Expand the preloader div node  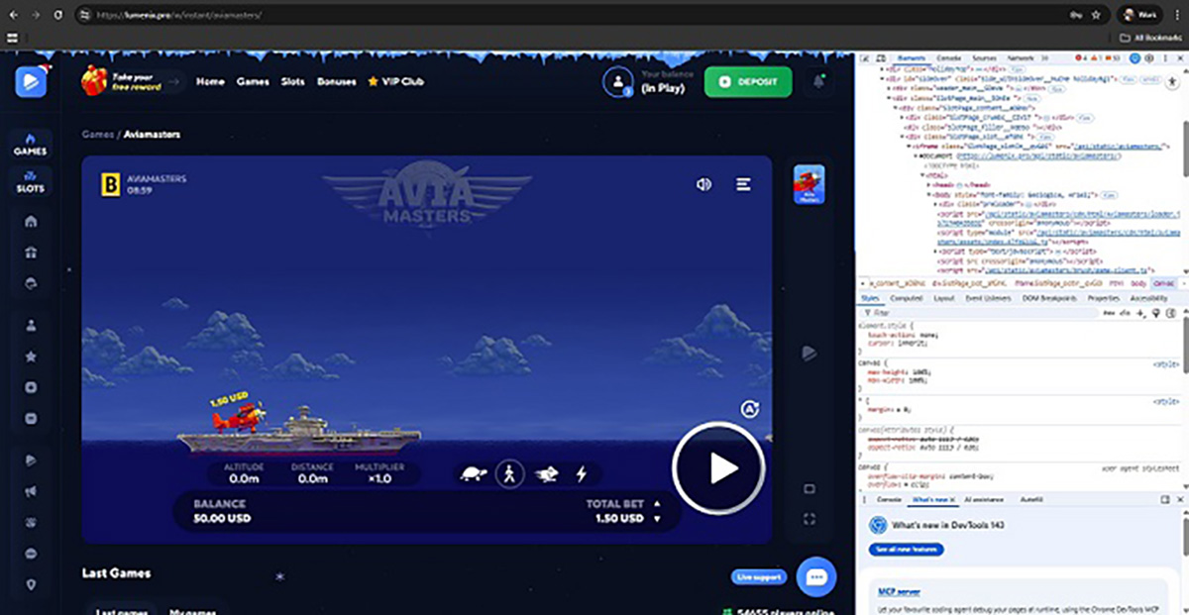click(x=937, y=204)
